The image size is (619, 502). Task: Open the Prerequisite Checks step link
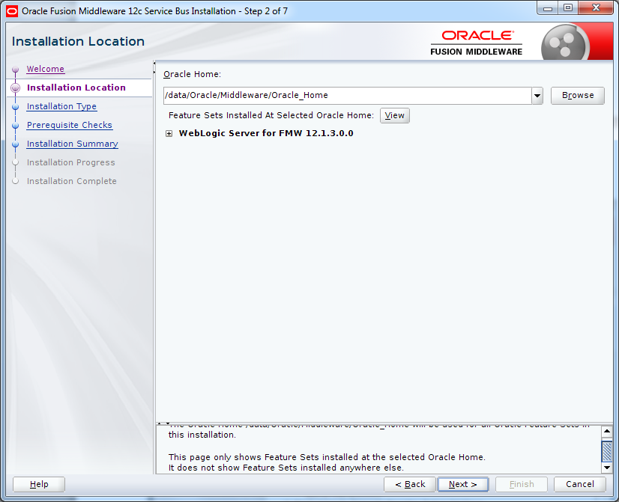click(x=70, y=125)
